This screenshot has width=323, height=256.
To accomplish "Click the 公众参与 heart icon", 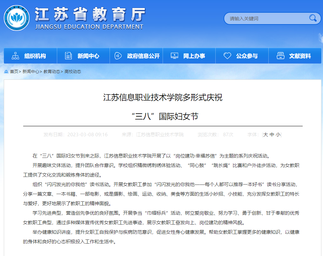I will [227, 56].
